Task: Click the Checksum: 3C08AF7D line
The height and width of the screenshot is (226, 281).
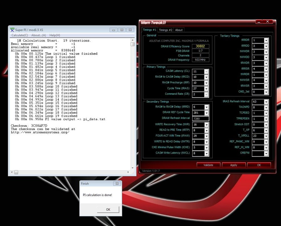Action: point(29,126)
